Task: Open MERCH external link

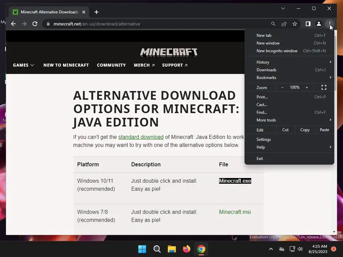Action: (144, 65)
